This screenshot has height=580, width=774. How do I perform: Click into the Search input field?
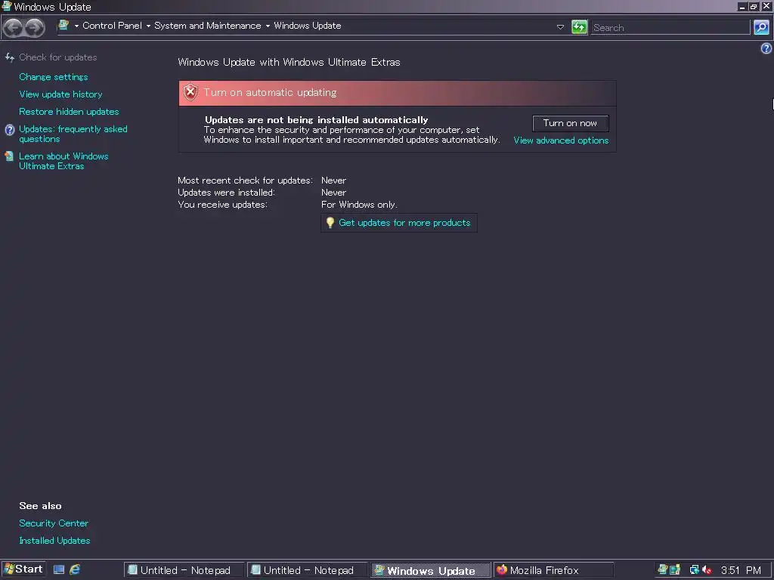[670, 28]
